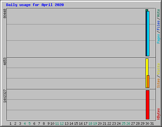Click day 2 on the x-axis
The height and width of the screenshot is (127, 162).
[15, 124]
